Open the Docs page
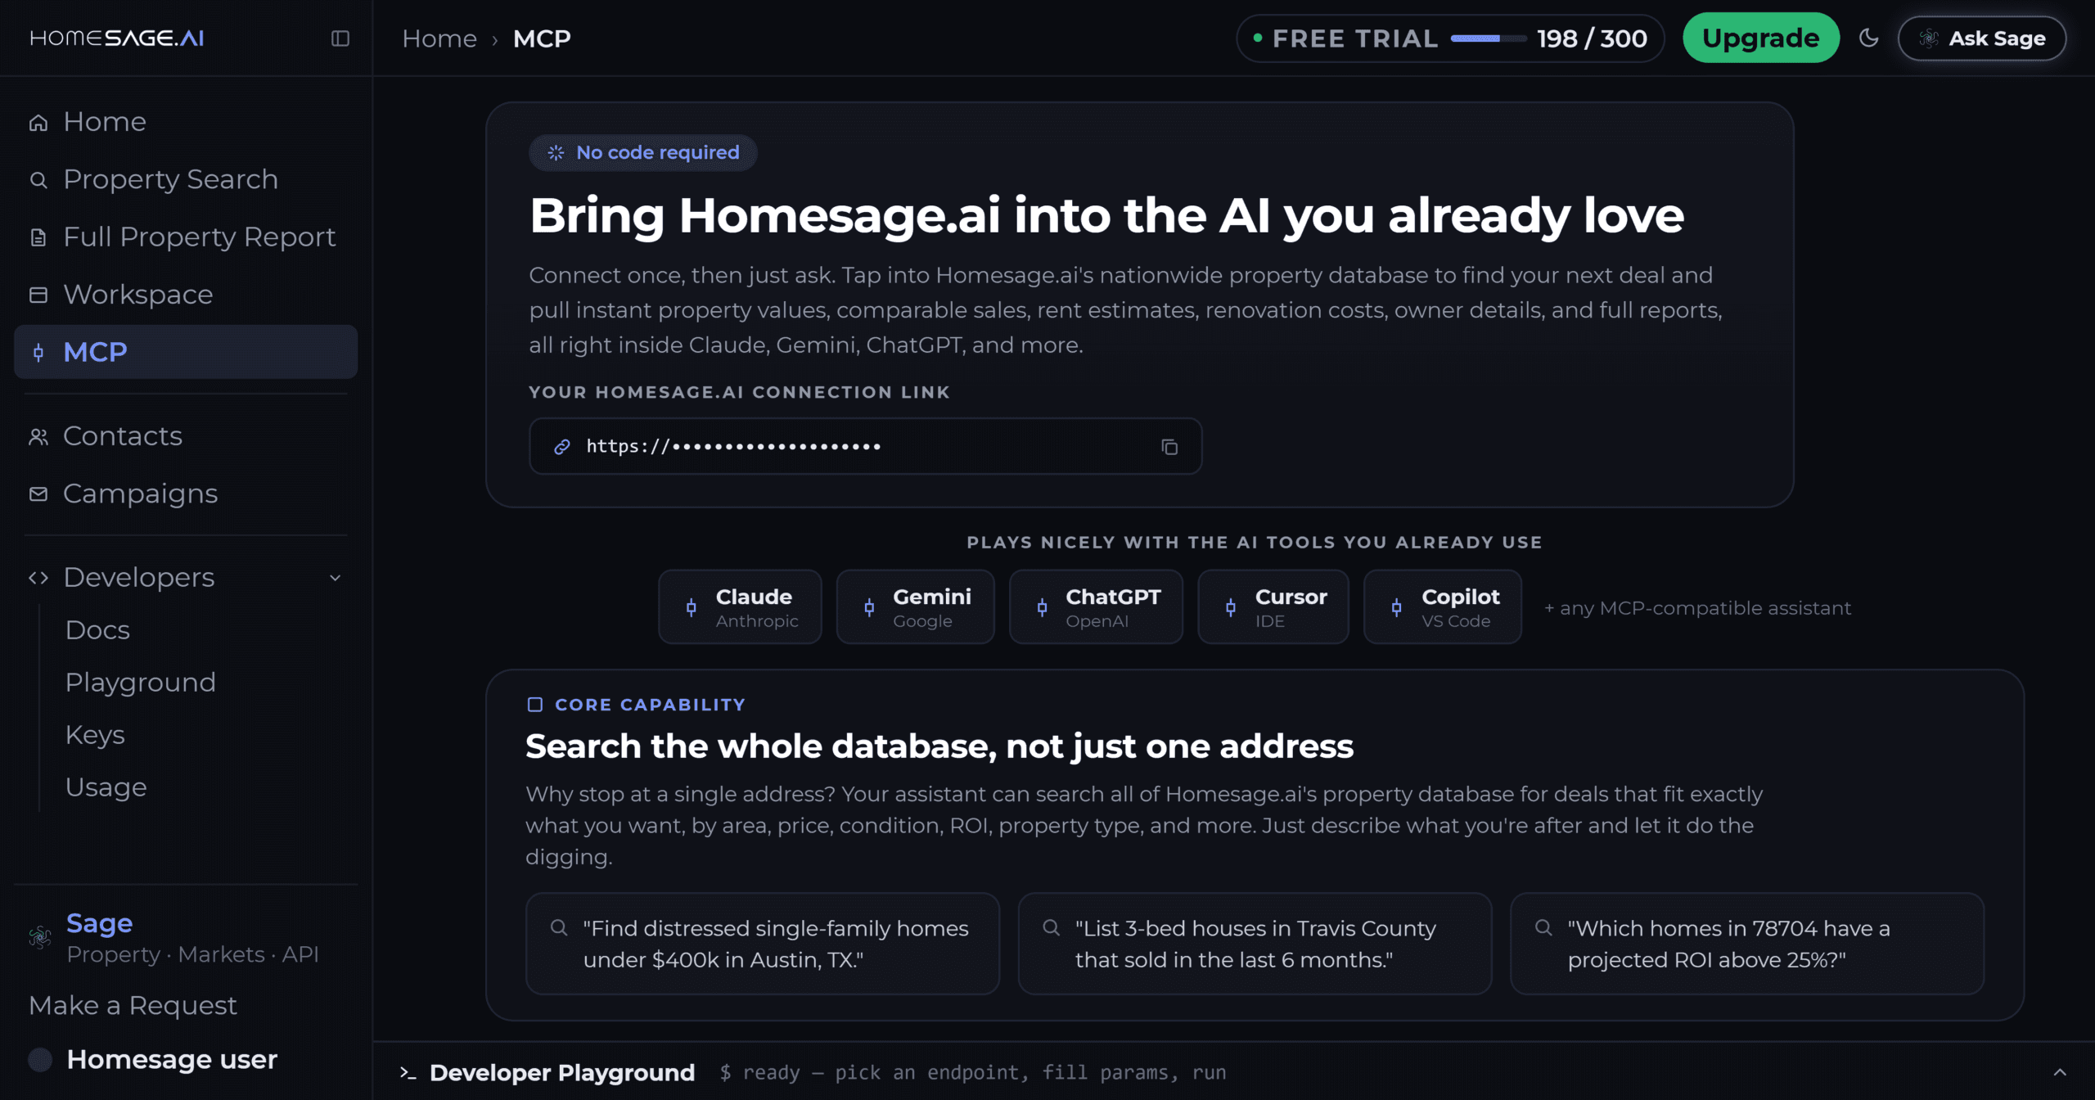The image size is (2095, 1100). (x=97, y=630)
